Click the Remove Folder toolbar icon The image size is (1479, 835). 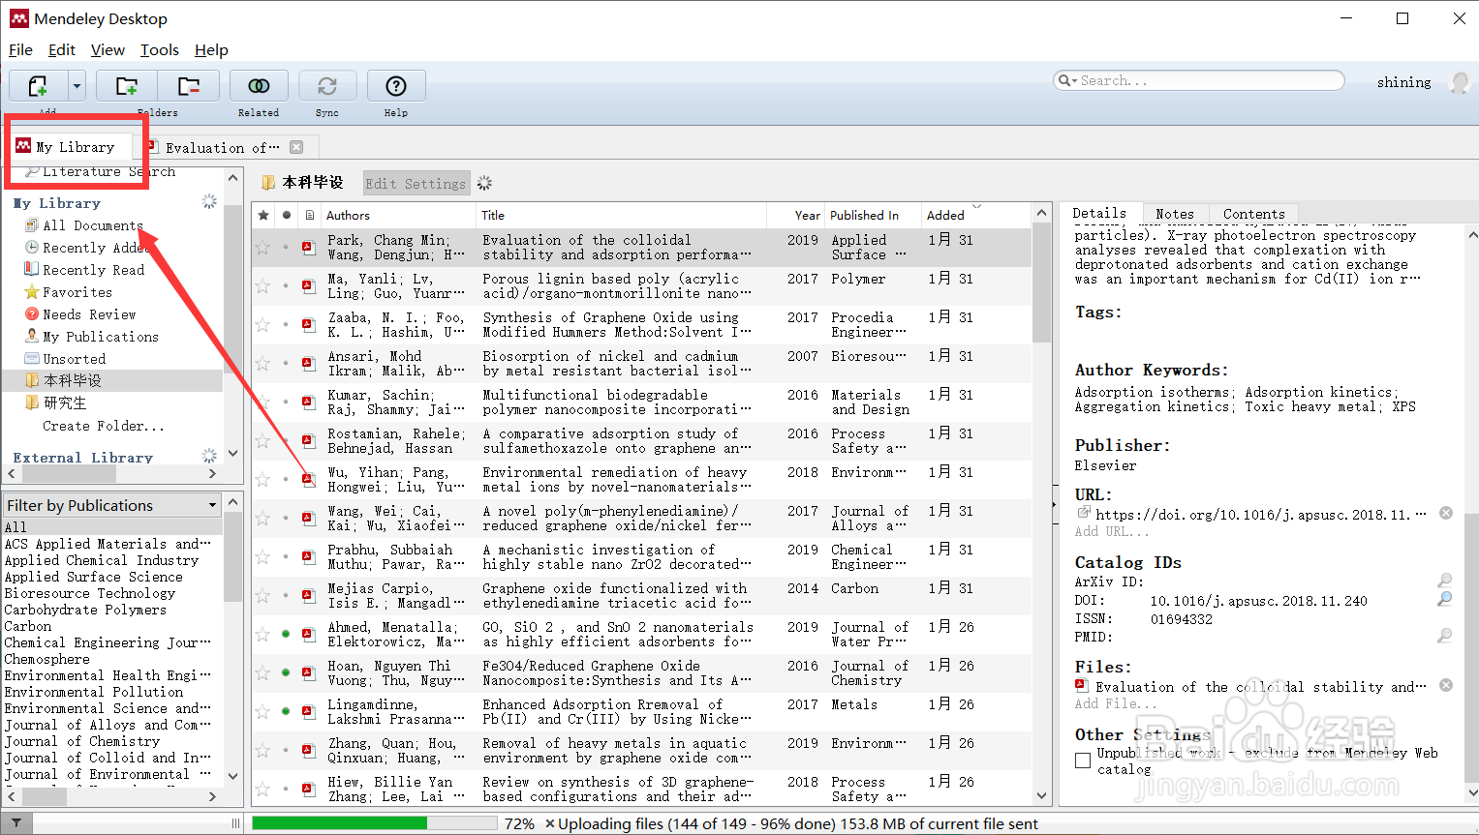tap(189, 86)
